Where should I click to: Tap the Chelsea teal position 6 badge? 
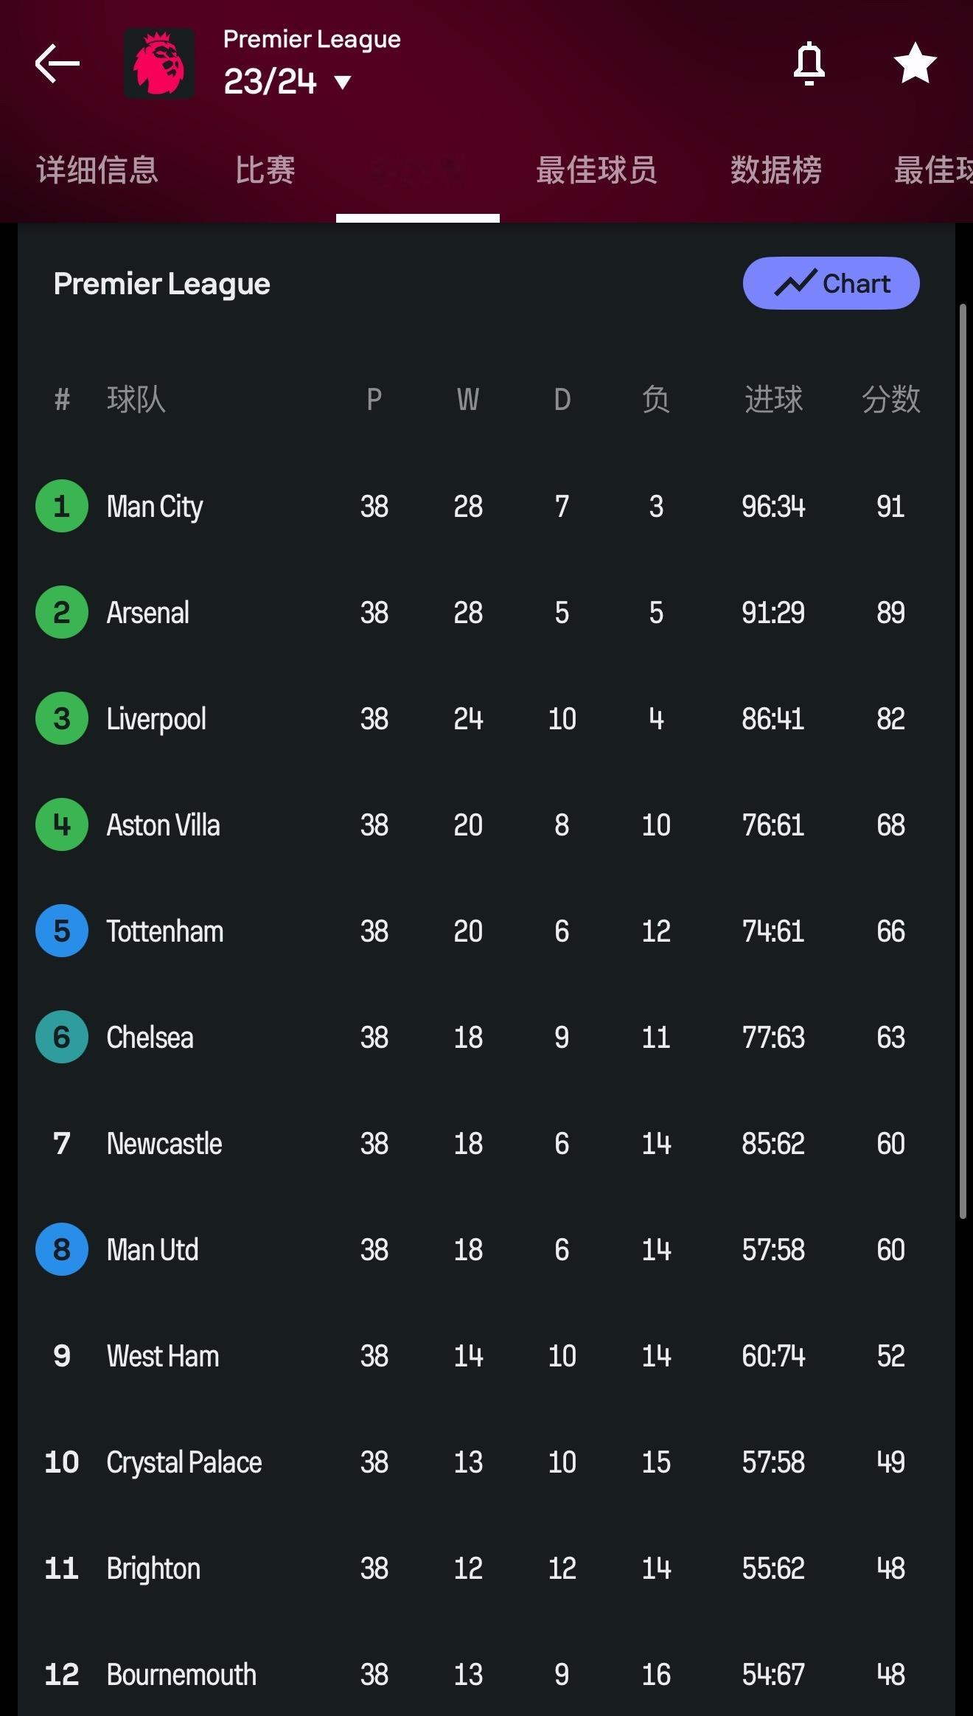(x=62, y=1038)
